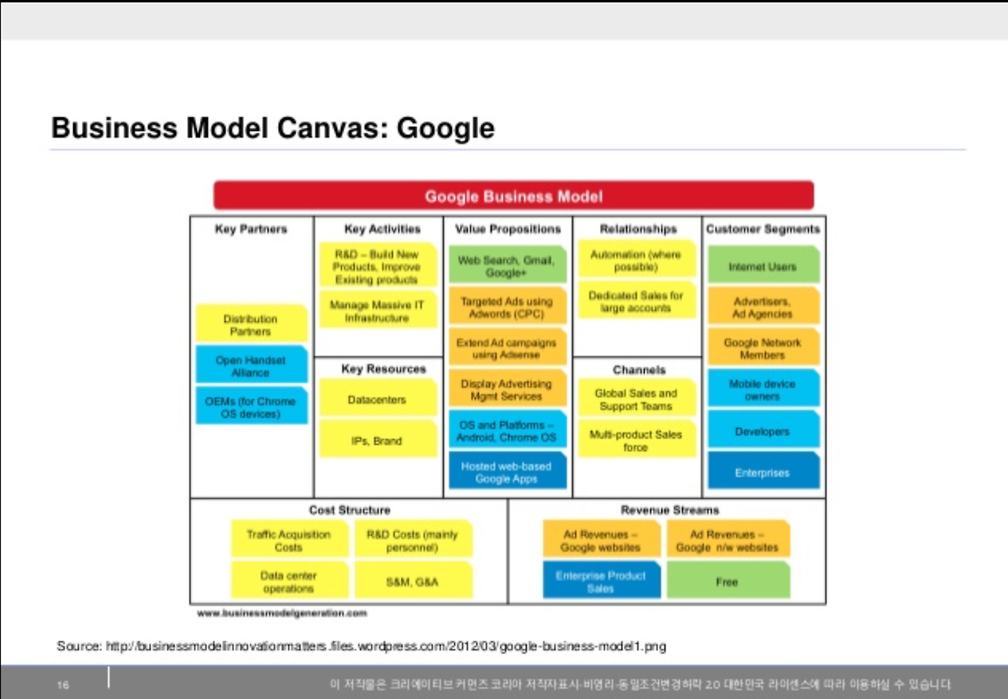Click the "Global Sales and Support Teams" note
This screenshot has width=1008, height=699.
637,398
